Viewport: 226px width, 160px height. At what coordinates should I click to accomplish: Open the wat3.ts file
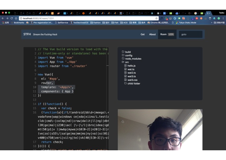130,76
